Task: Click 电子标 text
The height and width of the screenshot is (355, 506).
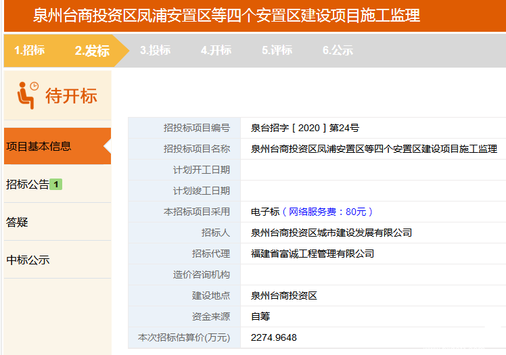Action: click(x=265, y=212)
